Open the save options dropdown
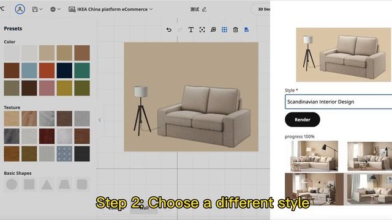Viewport: 392px width, 220px height. (37, 9)
